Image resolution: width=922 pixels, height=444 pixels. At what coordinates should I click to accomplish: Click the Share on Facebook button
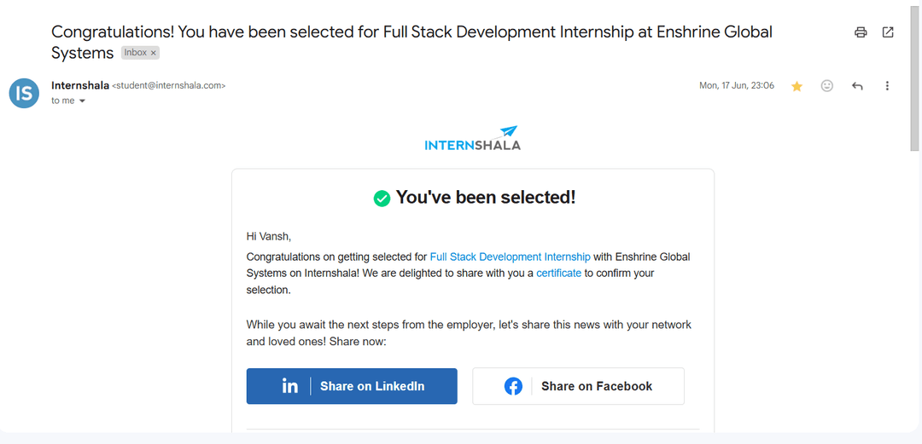(x=578, y=386)
